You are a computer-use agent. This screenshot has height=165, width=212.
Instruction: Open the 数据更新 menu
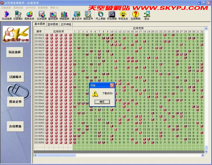pyautogui.click(x=43, y=8)
